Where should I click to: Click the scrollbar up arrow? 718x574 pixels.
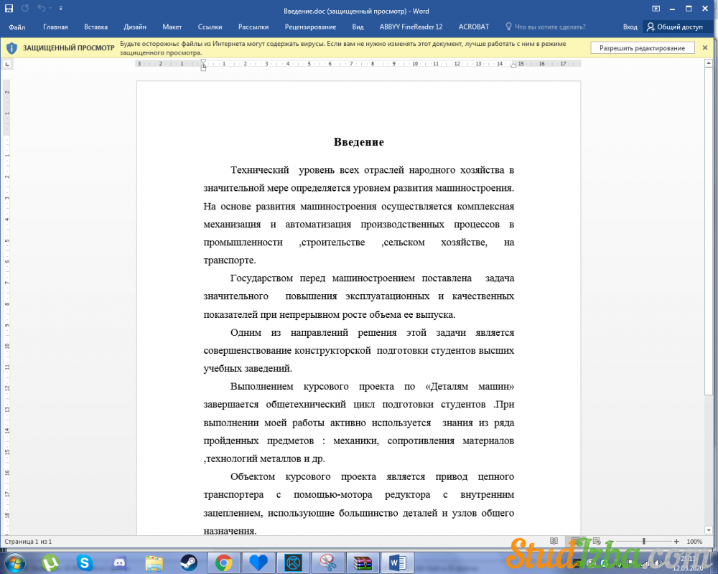(709, 63)
